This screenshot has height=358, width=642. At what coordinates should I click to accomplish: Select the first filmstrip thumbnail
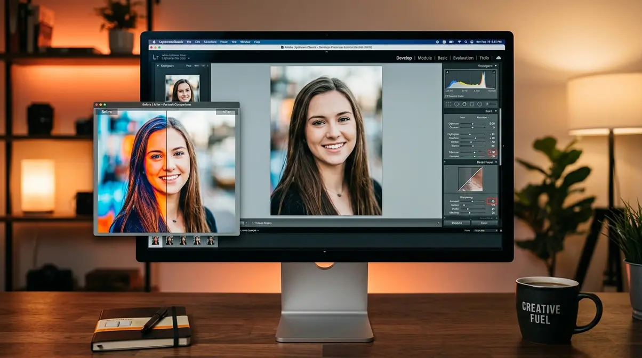[x=156, y=240]
